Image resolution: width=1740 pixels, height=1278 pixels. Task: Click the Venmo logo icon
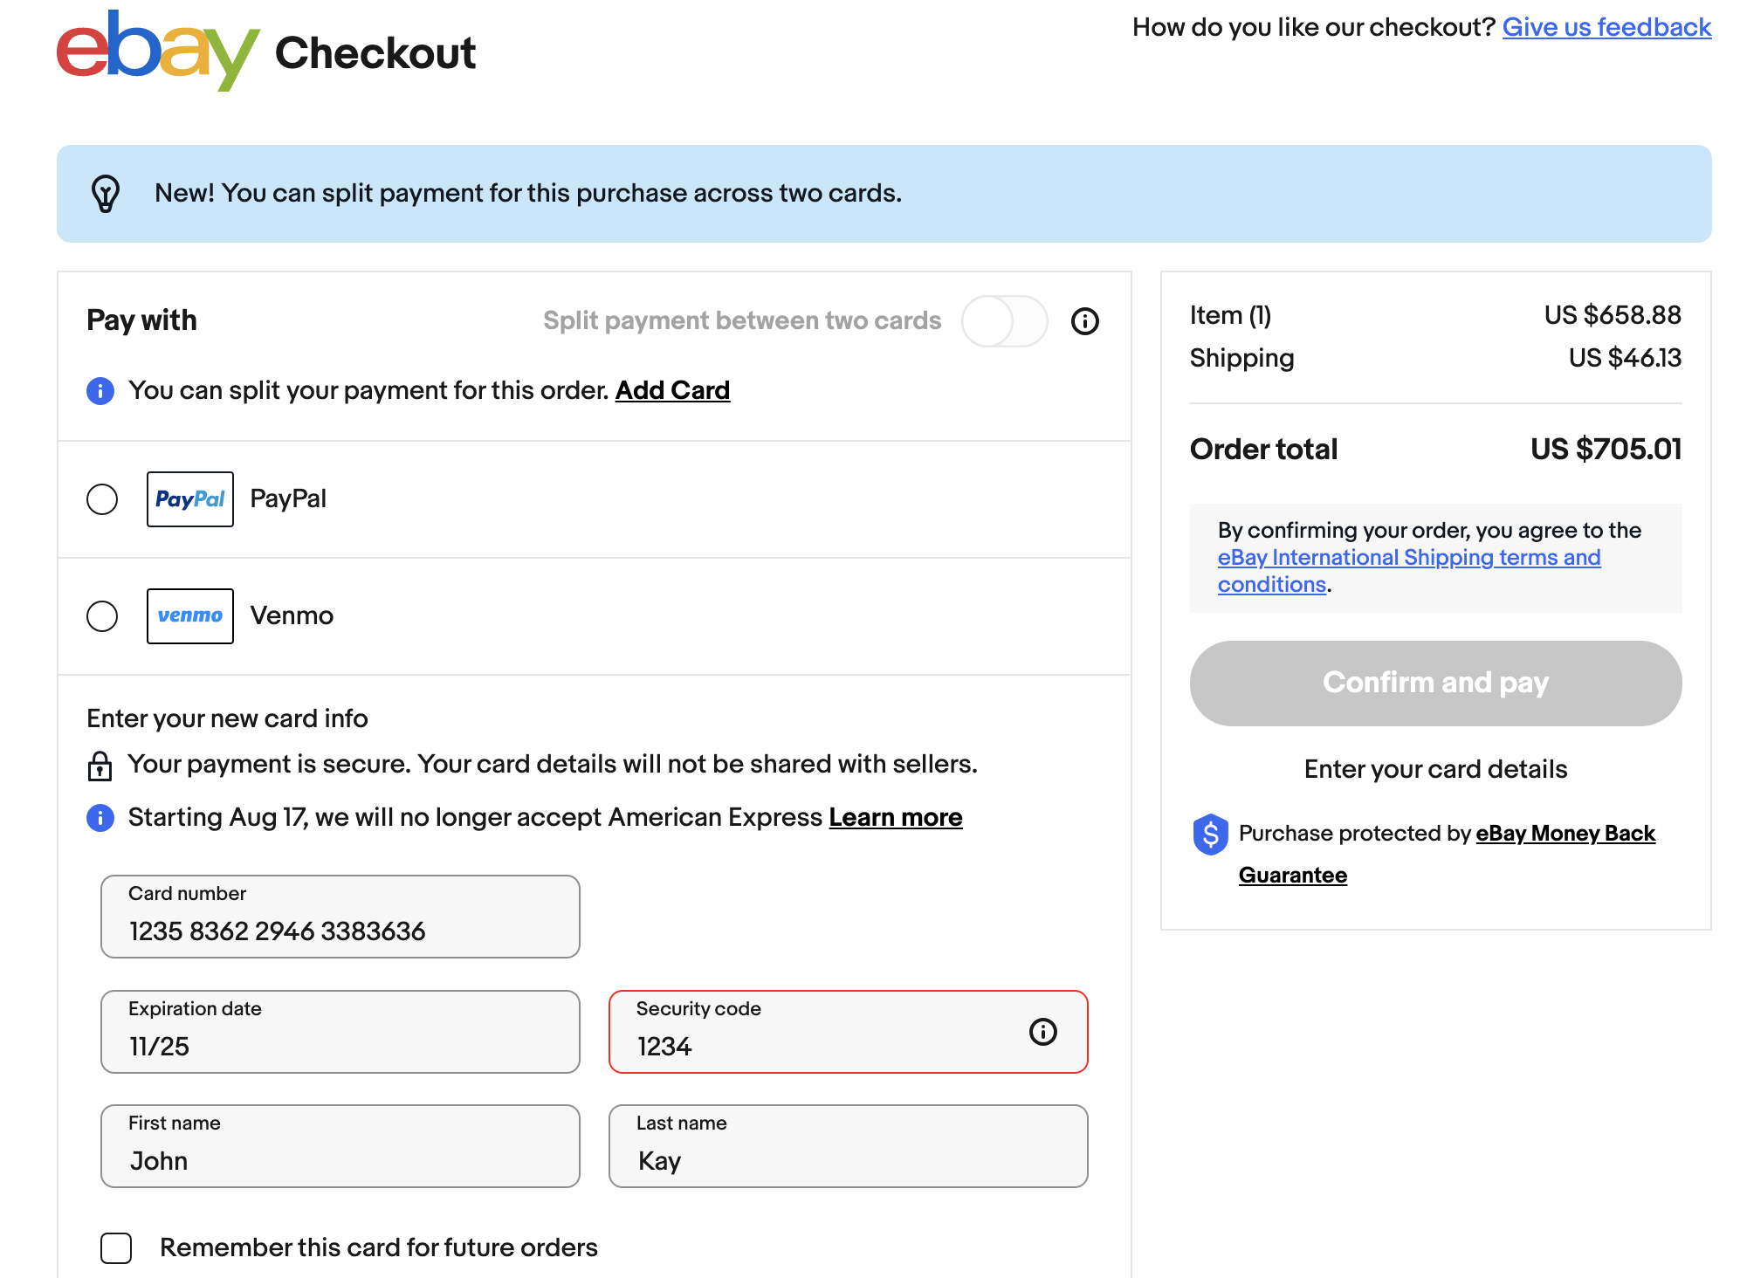[190, 616]
